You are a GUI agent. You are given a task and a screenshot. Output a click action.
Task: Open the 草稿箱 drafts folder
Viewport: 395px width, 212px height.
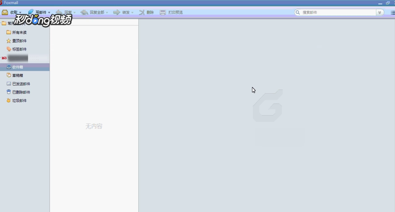click(25, 76)
